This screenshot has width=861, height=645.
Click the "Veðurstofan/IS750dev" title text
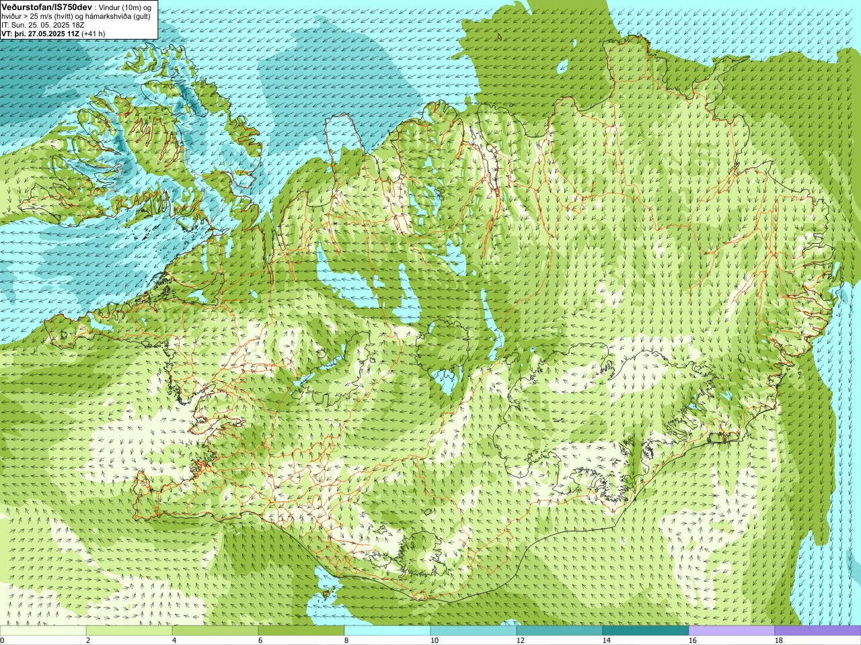pyautogui.click(x=46, y=7)
